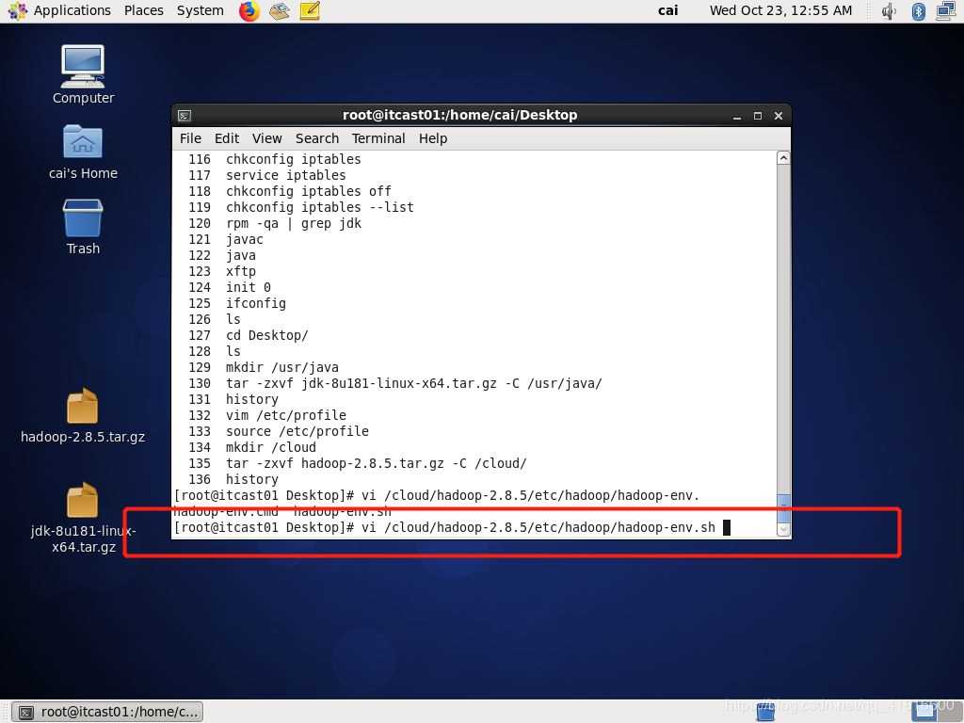Open the Search menu in the terminal

tap(316, 138)
